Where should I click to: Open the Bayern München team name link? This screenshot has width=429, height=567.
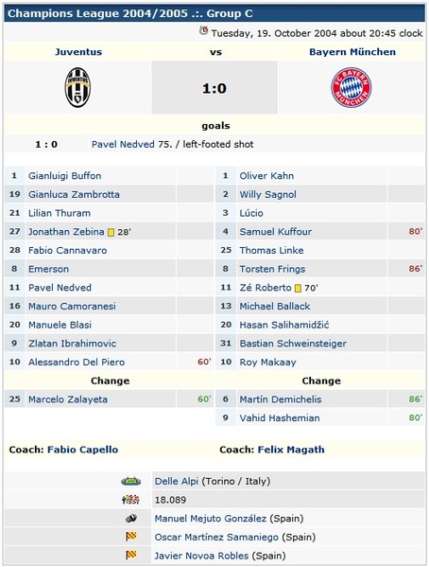point(352,52)
